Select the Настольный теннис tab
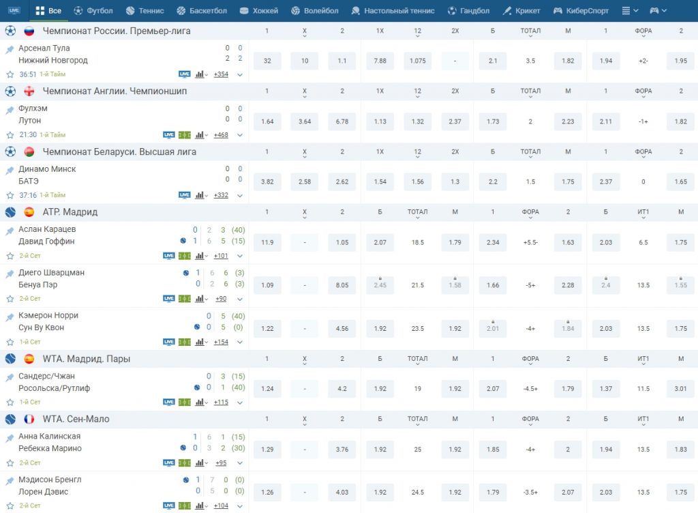This screenshot has height=513, width=698. 393,11
